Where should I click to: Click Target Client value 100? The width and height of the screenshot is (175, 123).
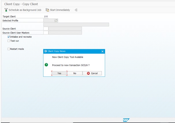pyautogui.click(x=46, y=16)
